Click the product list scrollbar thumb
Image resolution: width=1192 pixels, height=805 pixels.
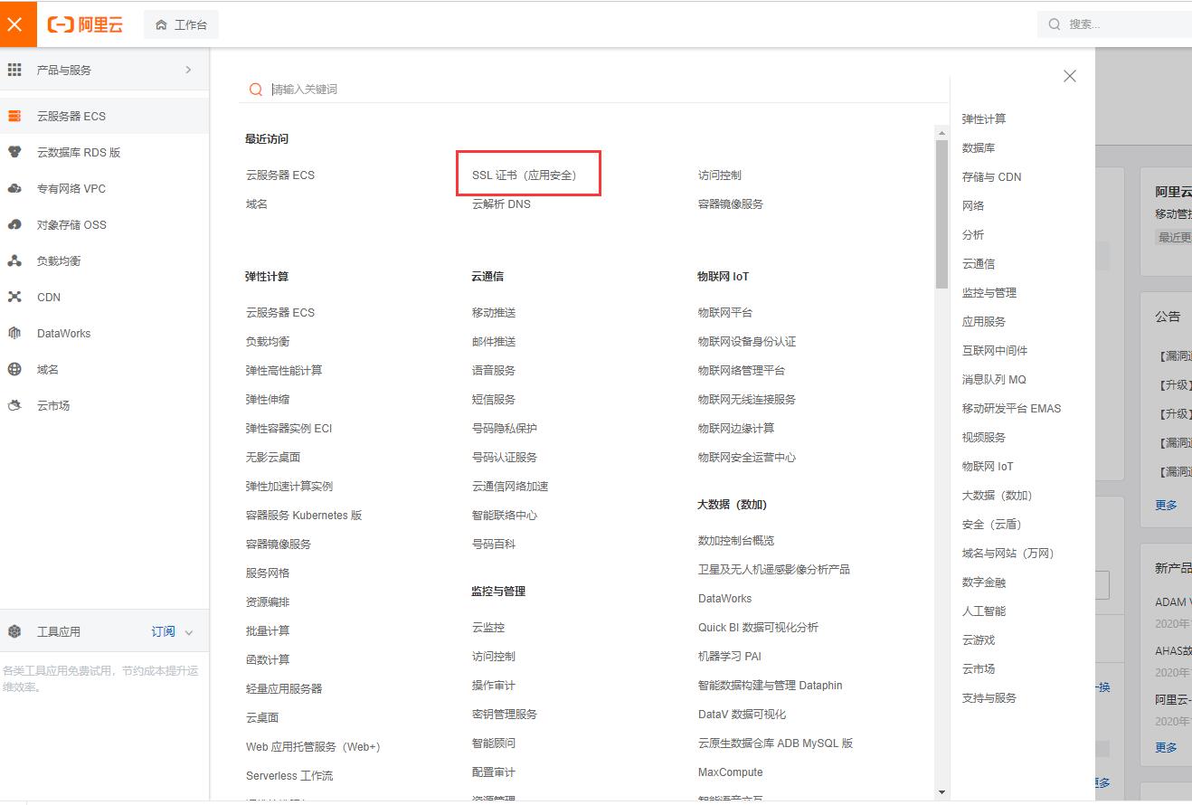click(x=941, y=213)
